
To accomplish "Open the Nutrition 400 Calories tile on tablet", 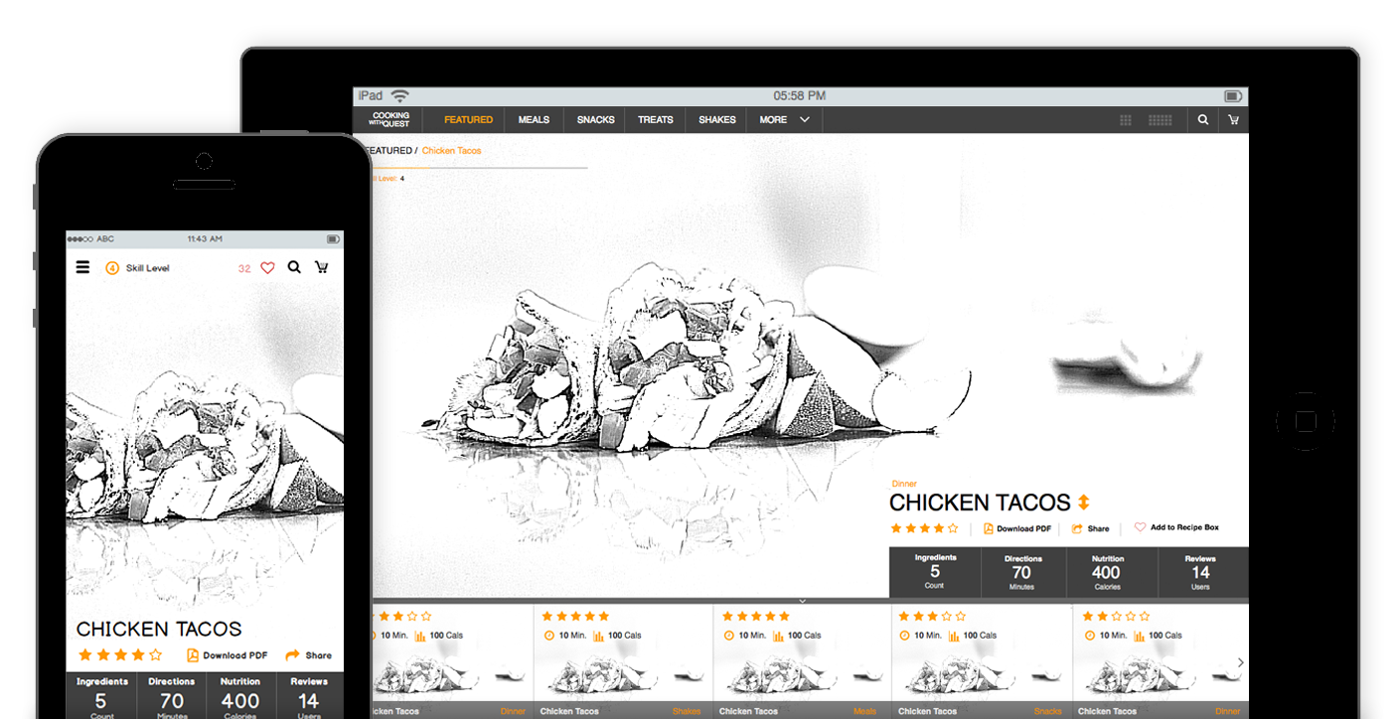I will tap(1106, 573).
